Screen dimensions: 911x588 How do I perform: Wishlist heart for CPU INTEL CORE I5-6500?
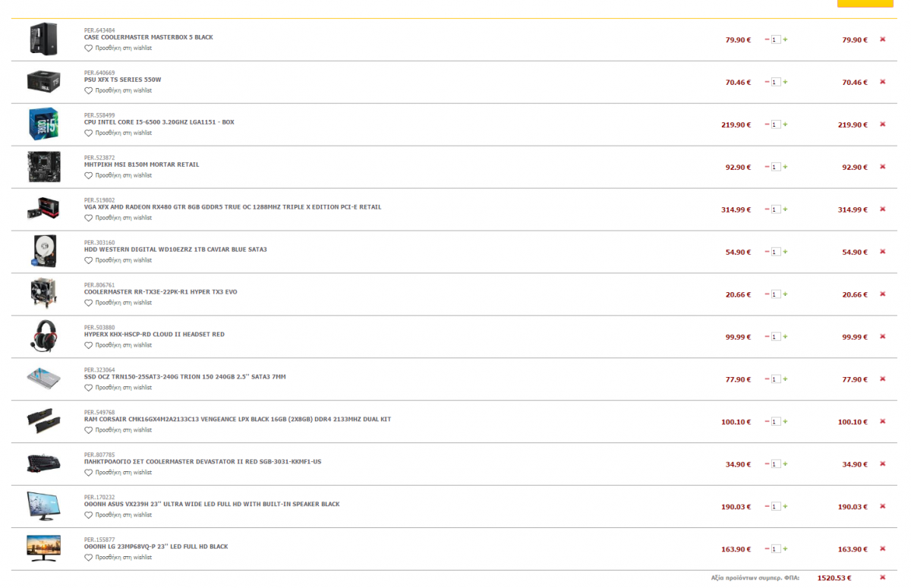coord(88,133)
